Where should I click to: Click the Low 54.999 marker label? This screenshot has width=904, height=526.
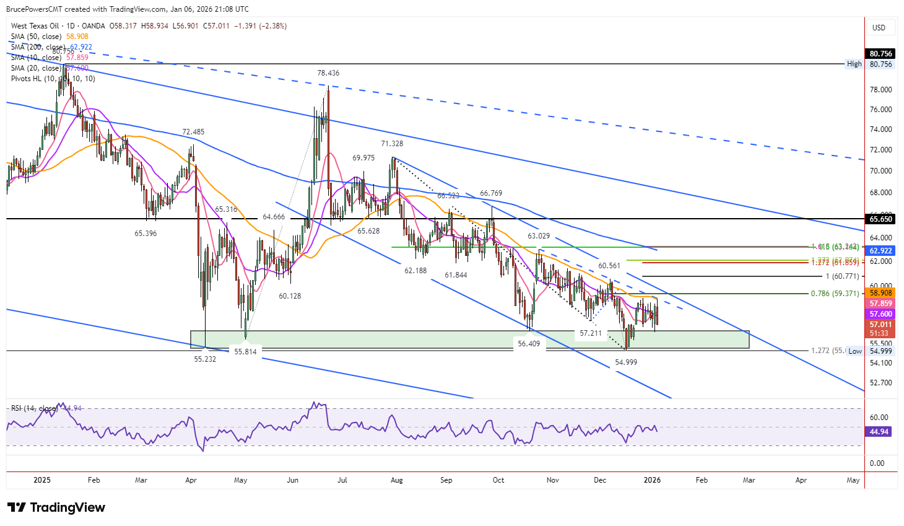(870, 351)
